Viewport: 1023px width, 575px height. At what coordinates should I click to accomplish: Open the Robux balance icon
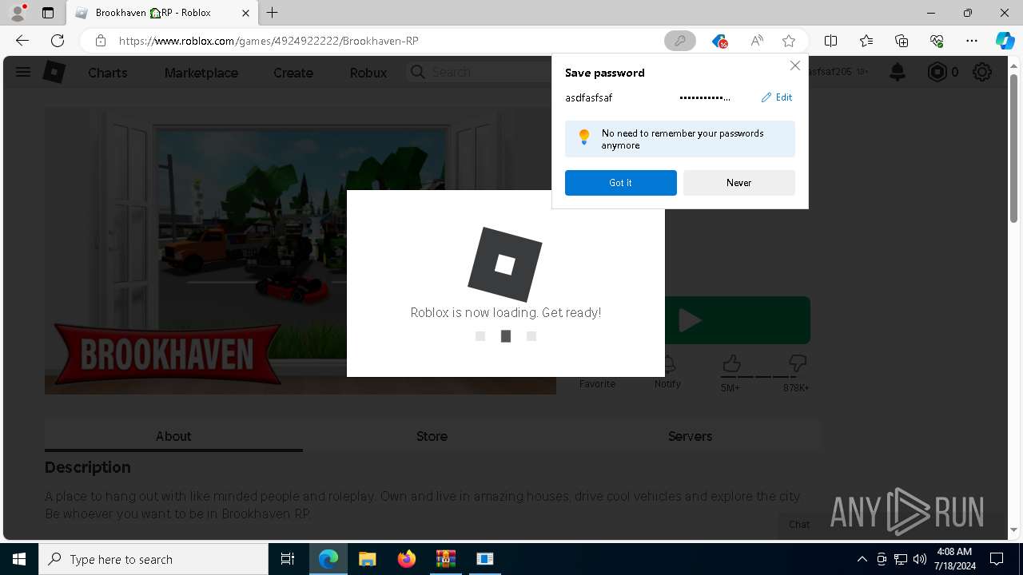tap(937, 72)
